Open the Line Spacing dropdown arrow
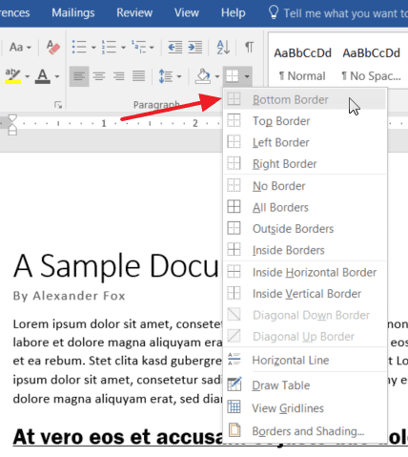Image resolution: width=408 pixels, height=457 pixels. 179,76
